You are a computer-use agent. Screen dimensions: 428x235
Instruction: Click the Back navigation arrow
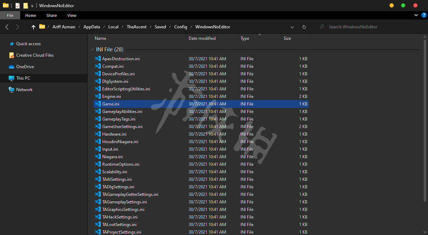click(x=7, y=27)
